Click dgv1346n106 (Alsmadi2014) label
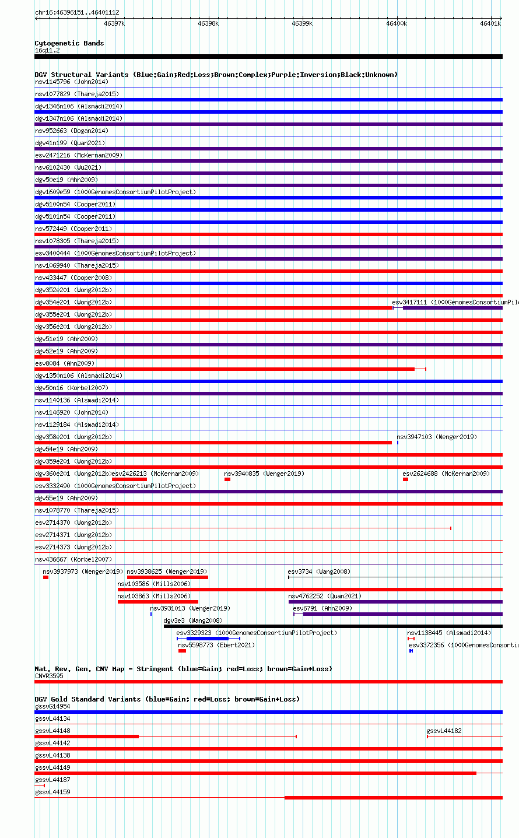This screenshot has height=838, width=519. click(x=79, y=107)
